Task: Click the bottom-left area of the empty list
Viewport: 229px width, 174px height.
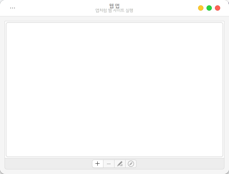Action: coord(19,147)
